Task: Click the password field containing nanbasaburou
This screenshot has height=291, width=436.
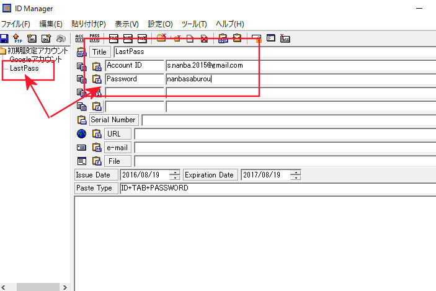Action: pyautogui.click(x=301, y=79)
